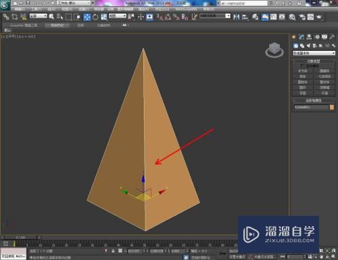This screenshot has width=338, height=260.
Task: Select the Cameras create category
Action: point(315,46)
